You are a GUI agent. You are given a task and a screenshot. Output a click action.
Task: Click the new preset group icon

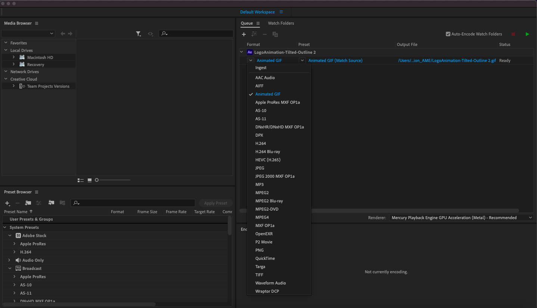pyautogui.click(x=28, y=203)
